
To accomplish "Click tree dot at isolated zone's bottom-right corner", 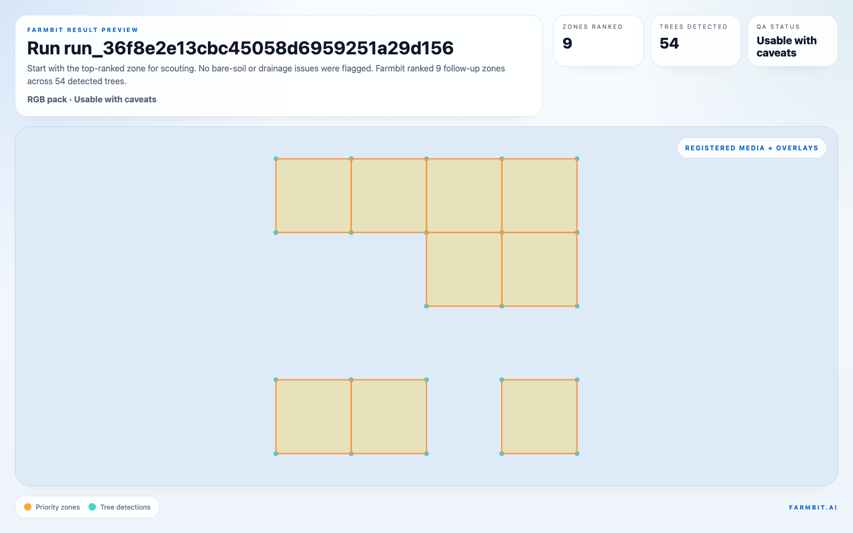I will click(577, 454).
